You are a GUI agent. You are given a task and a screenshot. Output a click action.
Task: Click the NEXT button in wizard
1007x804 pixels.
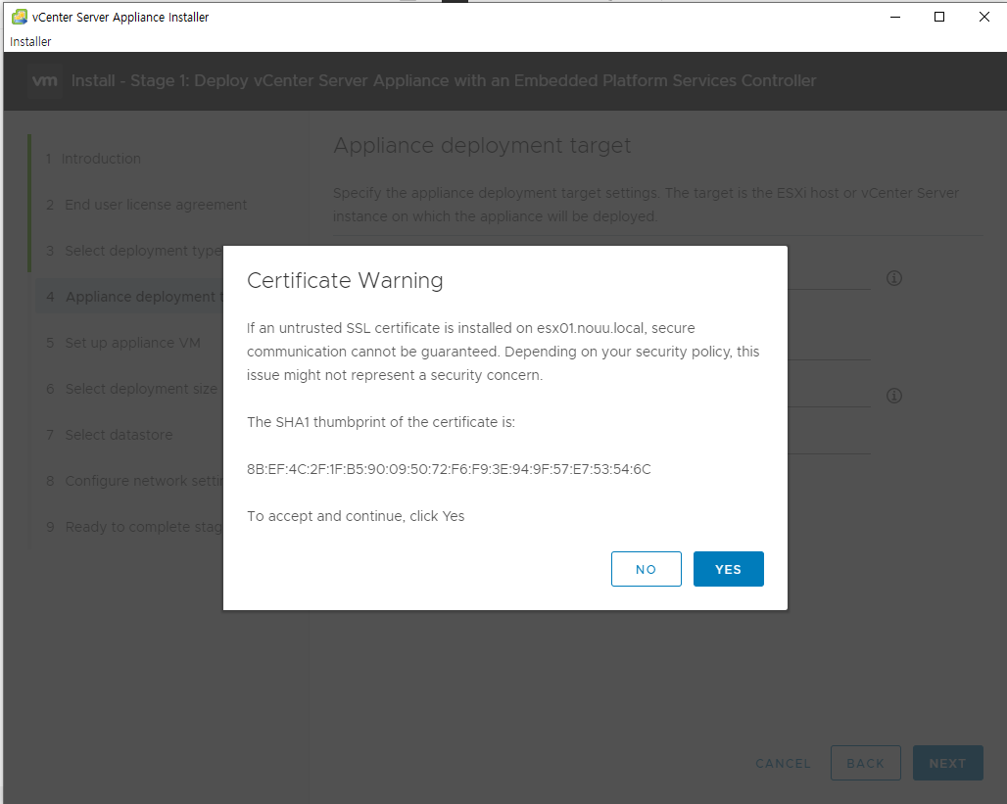[x=948, y=763]
